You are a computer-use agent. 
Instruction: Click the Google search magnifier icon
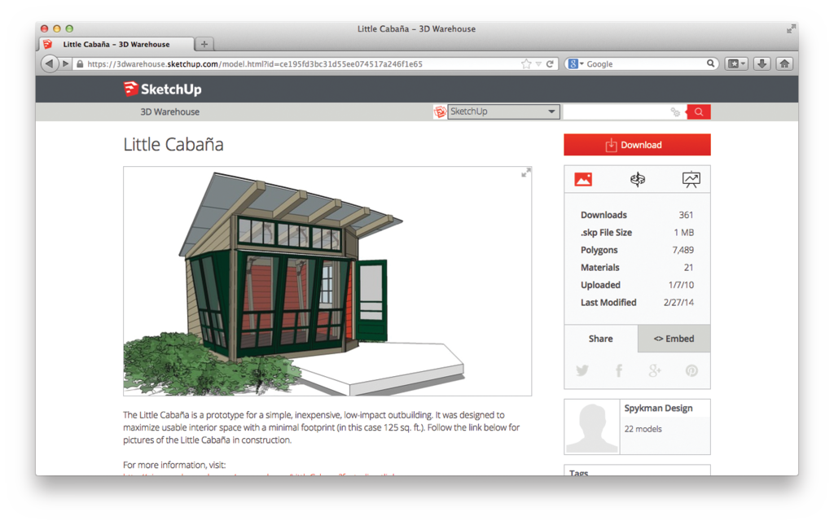[710, 63]
